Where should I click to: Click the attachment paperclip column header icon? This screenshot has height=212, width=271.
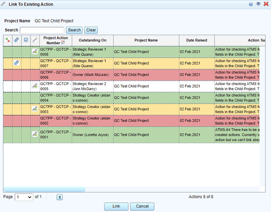pyautogui.click(x=17, y=40)
